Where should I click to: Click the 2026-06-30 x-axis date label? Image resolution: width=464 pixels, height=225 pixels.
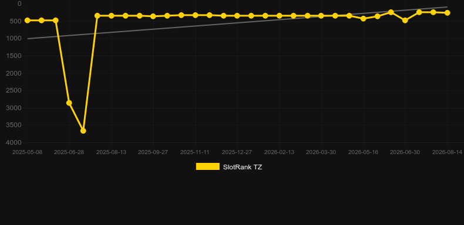[x=405, y=152]
